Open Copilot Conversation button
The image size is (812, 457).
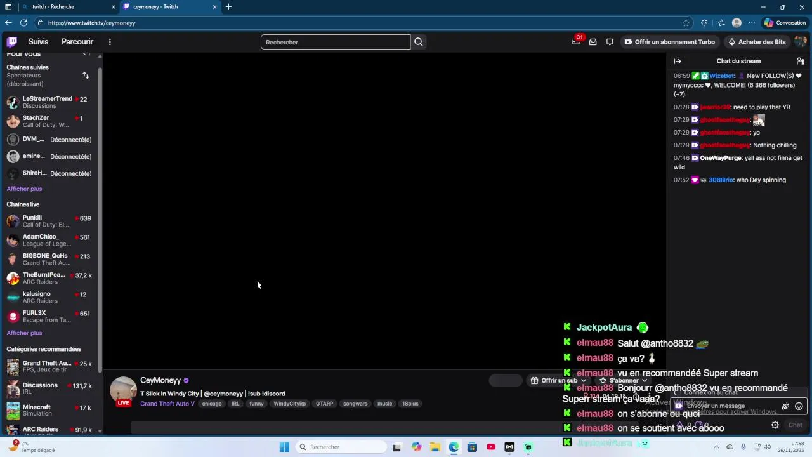pyautogui.click(x=785, y=23)
